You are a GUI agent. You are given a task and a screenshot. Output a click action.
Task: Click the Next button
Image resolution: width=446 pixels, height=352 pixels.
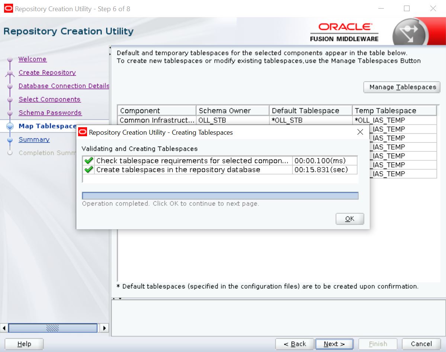click(334, 344)
